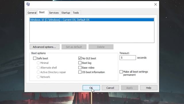Uncheck the No GUI boot checkbox
This screenshot has width=184, height=104.
80,58
